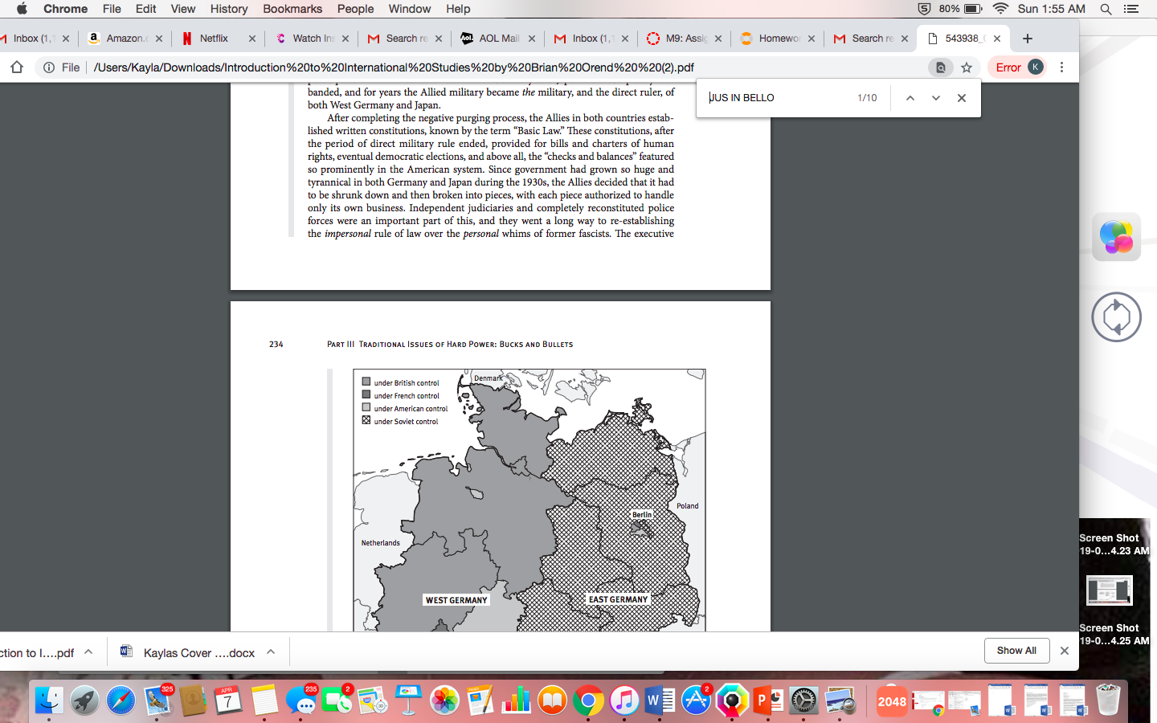The image size is (1157, 723).
Task: Close the find bar
Action: pyautogui.click(x=962, y=98)
